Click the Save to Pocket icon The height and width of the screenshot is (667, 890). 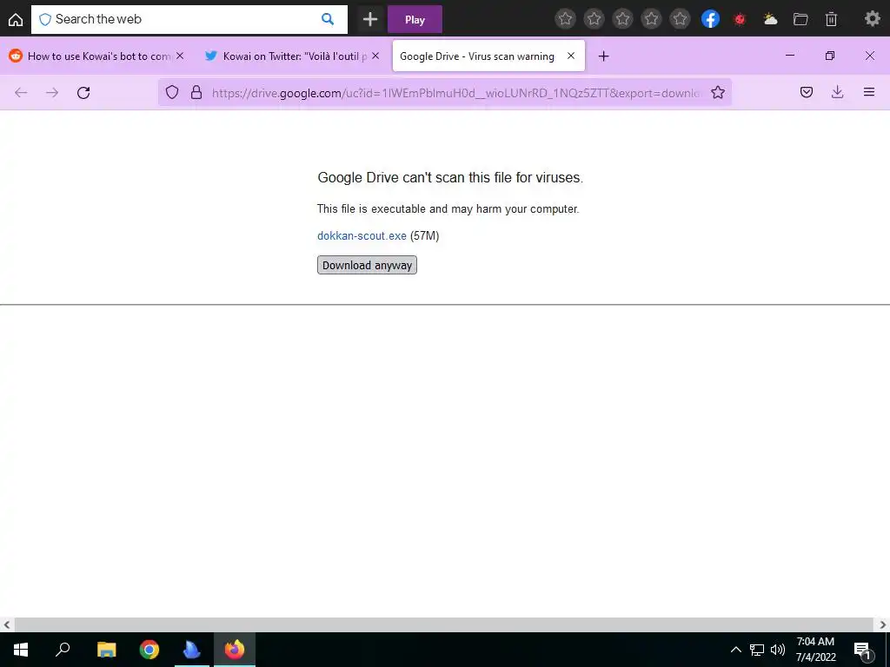coord(806,92)
